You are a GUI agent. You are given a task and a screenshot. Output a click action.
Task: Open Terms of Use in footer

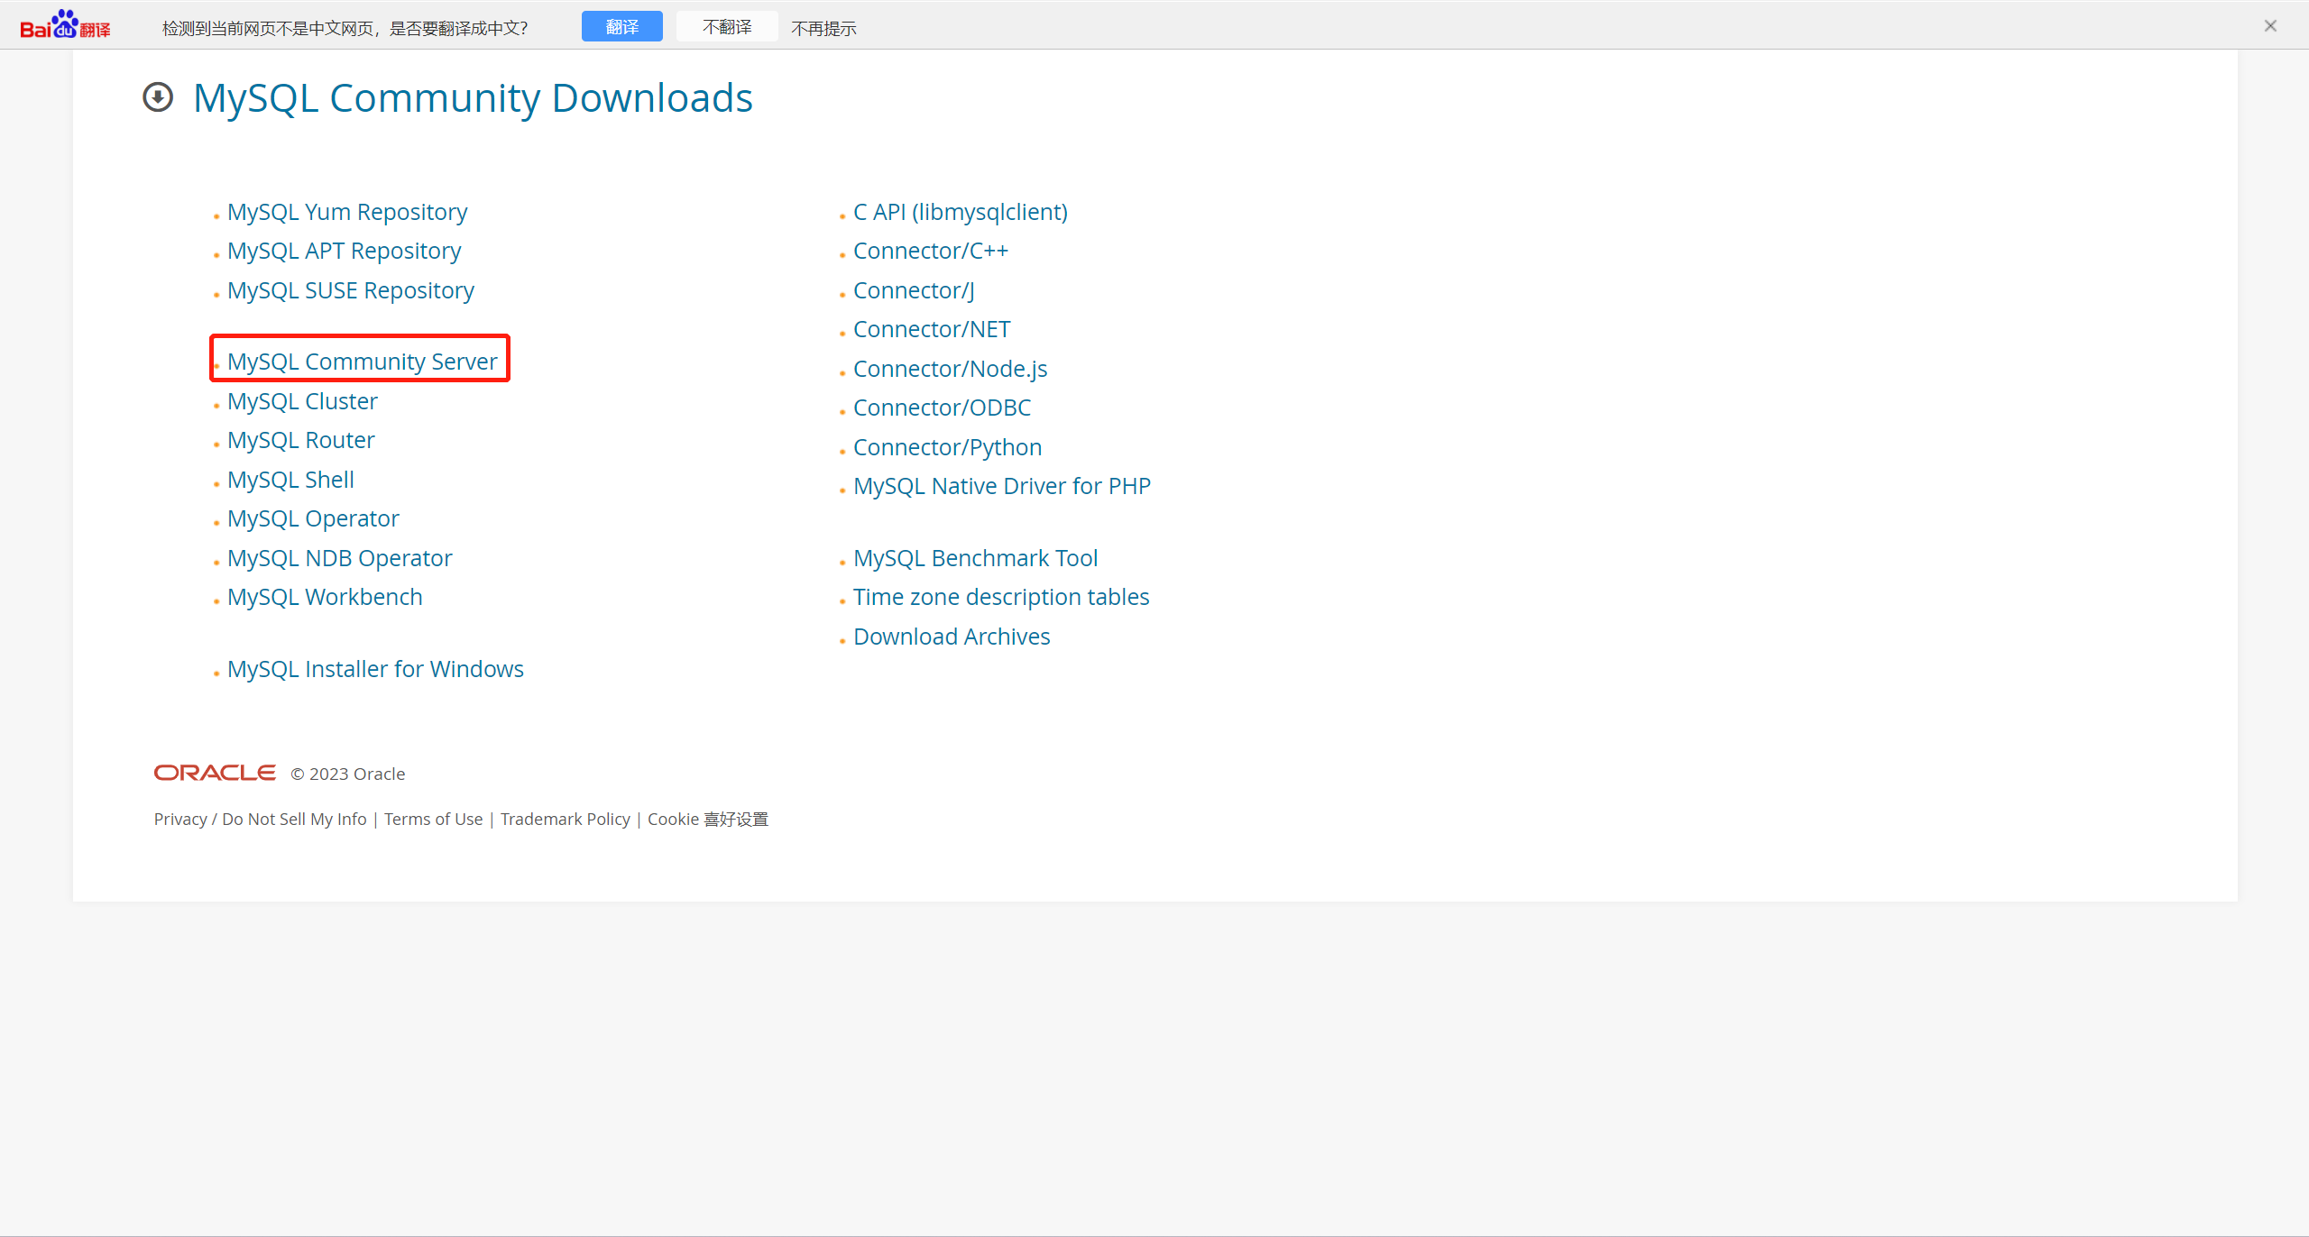433,819
